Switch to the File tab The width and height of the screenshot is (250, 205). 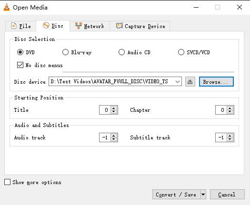pos(21,26)
